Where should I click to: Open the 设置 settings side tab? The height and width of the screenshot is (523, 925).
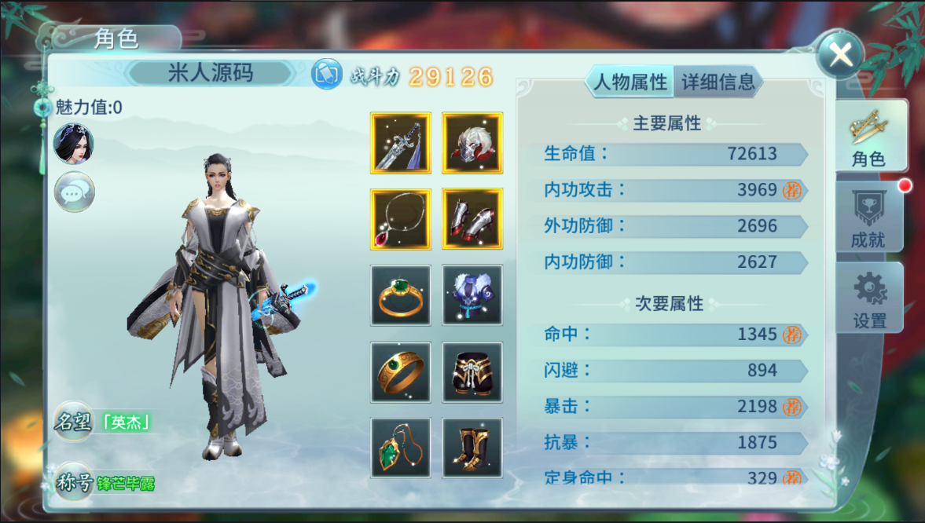point(869,298)
